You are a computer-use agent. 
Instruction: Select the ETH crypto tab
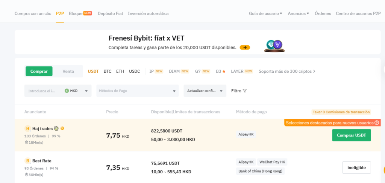coord(120,71)
